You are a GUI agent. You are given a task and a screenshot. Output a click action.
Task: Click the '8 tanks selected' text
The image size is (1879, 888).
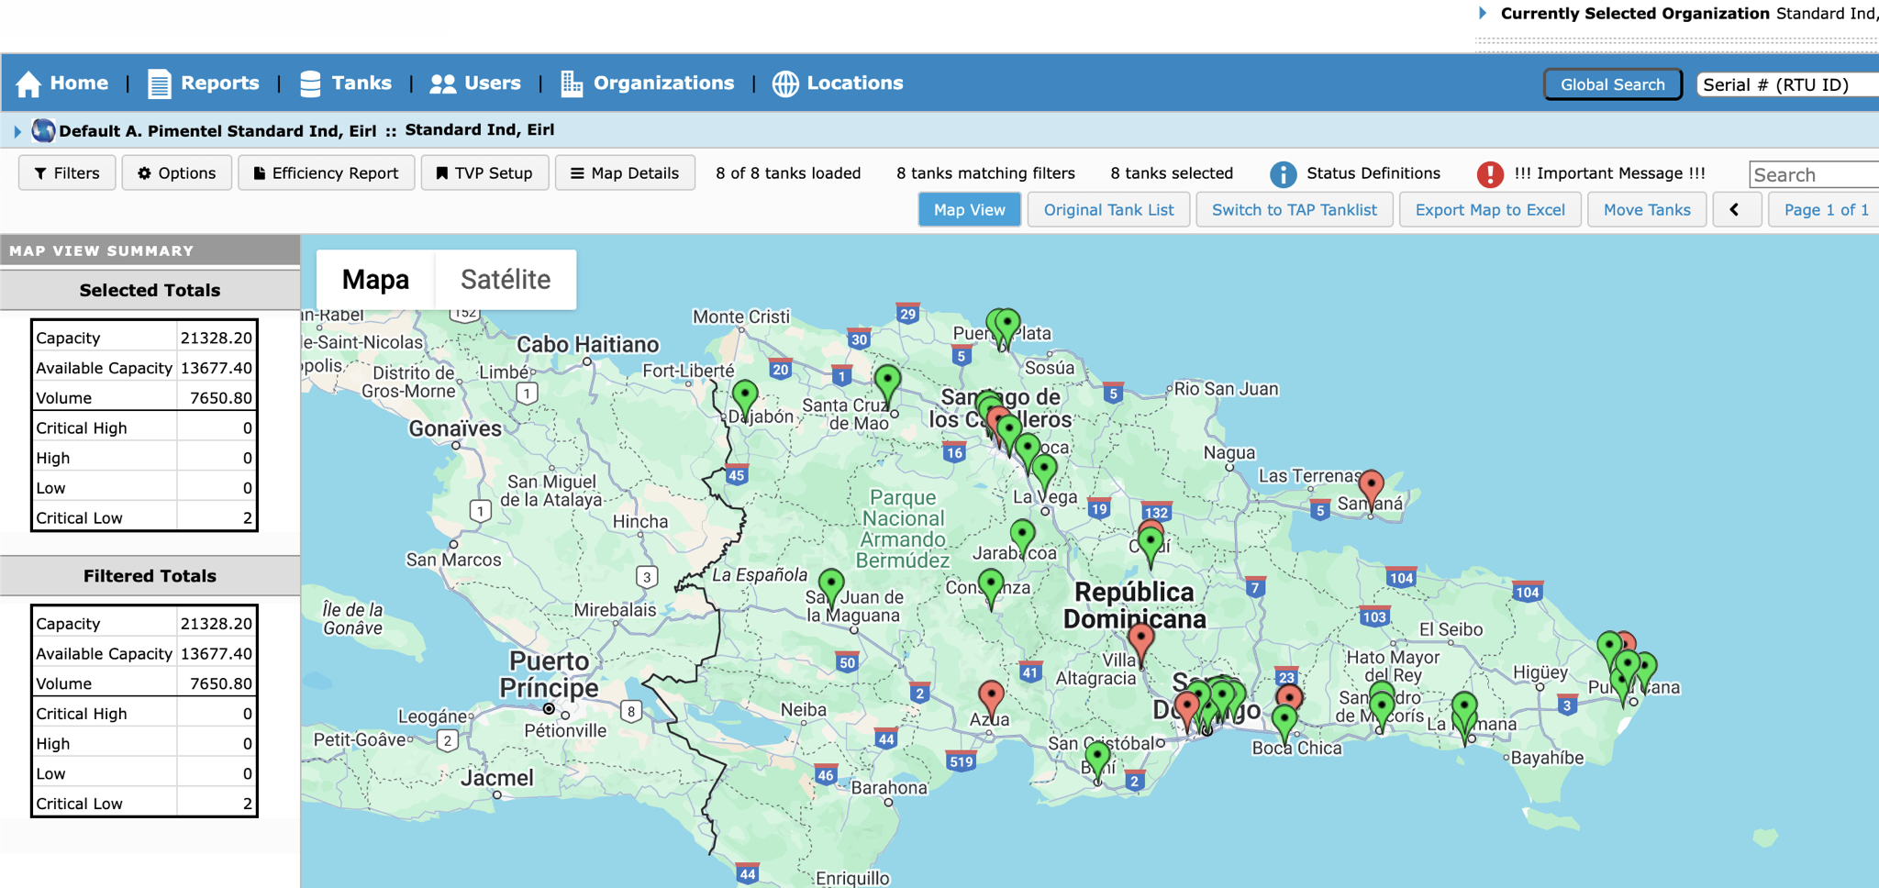(1172, 173)
